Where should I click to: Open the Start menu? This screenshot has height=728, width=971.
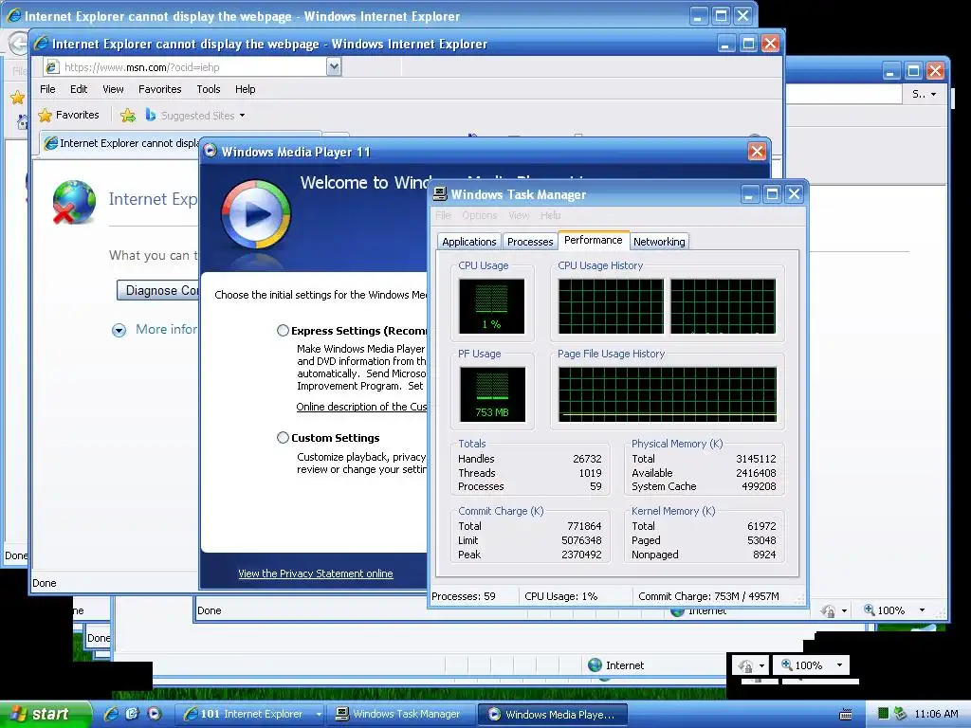point(46,714)
